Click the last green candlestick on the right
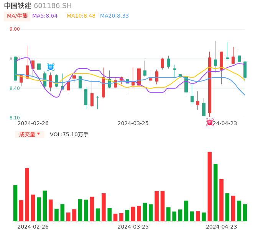The image size is (263, 232). pyautogui.click(x=245, y=70)
